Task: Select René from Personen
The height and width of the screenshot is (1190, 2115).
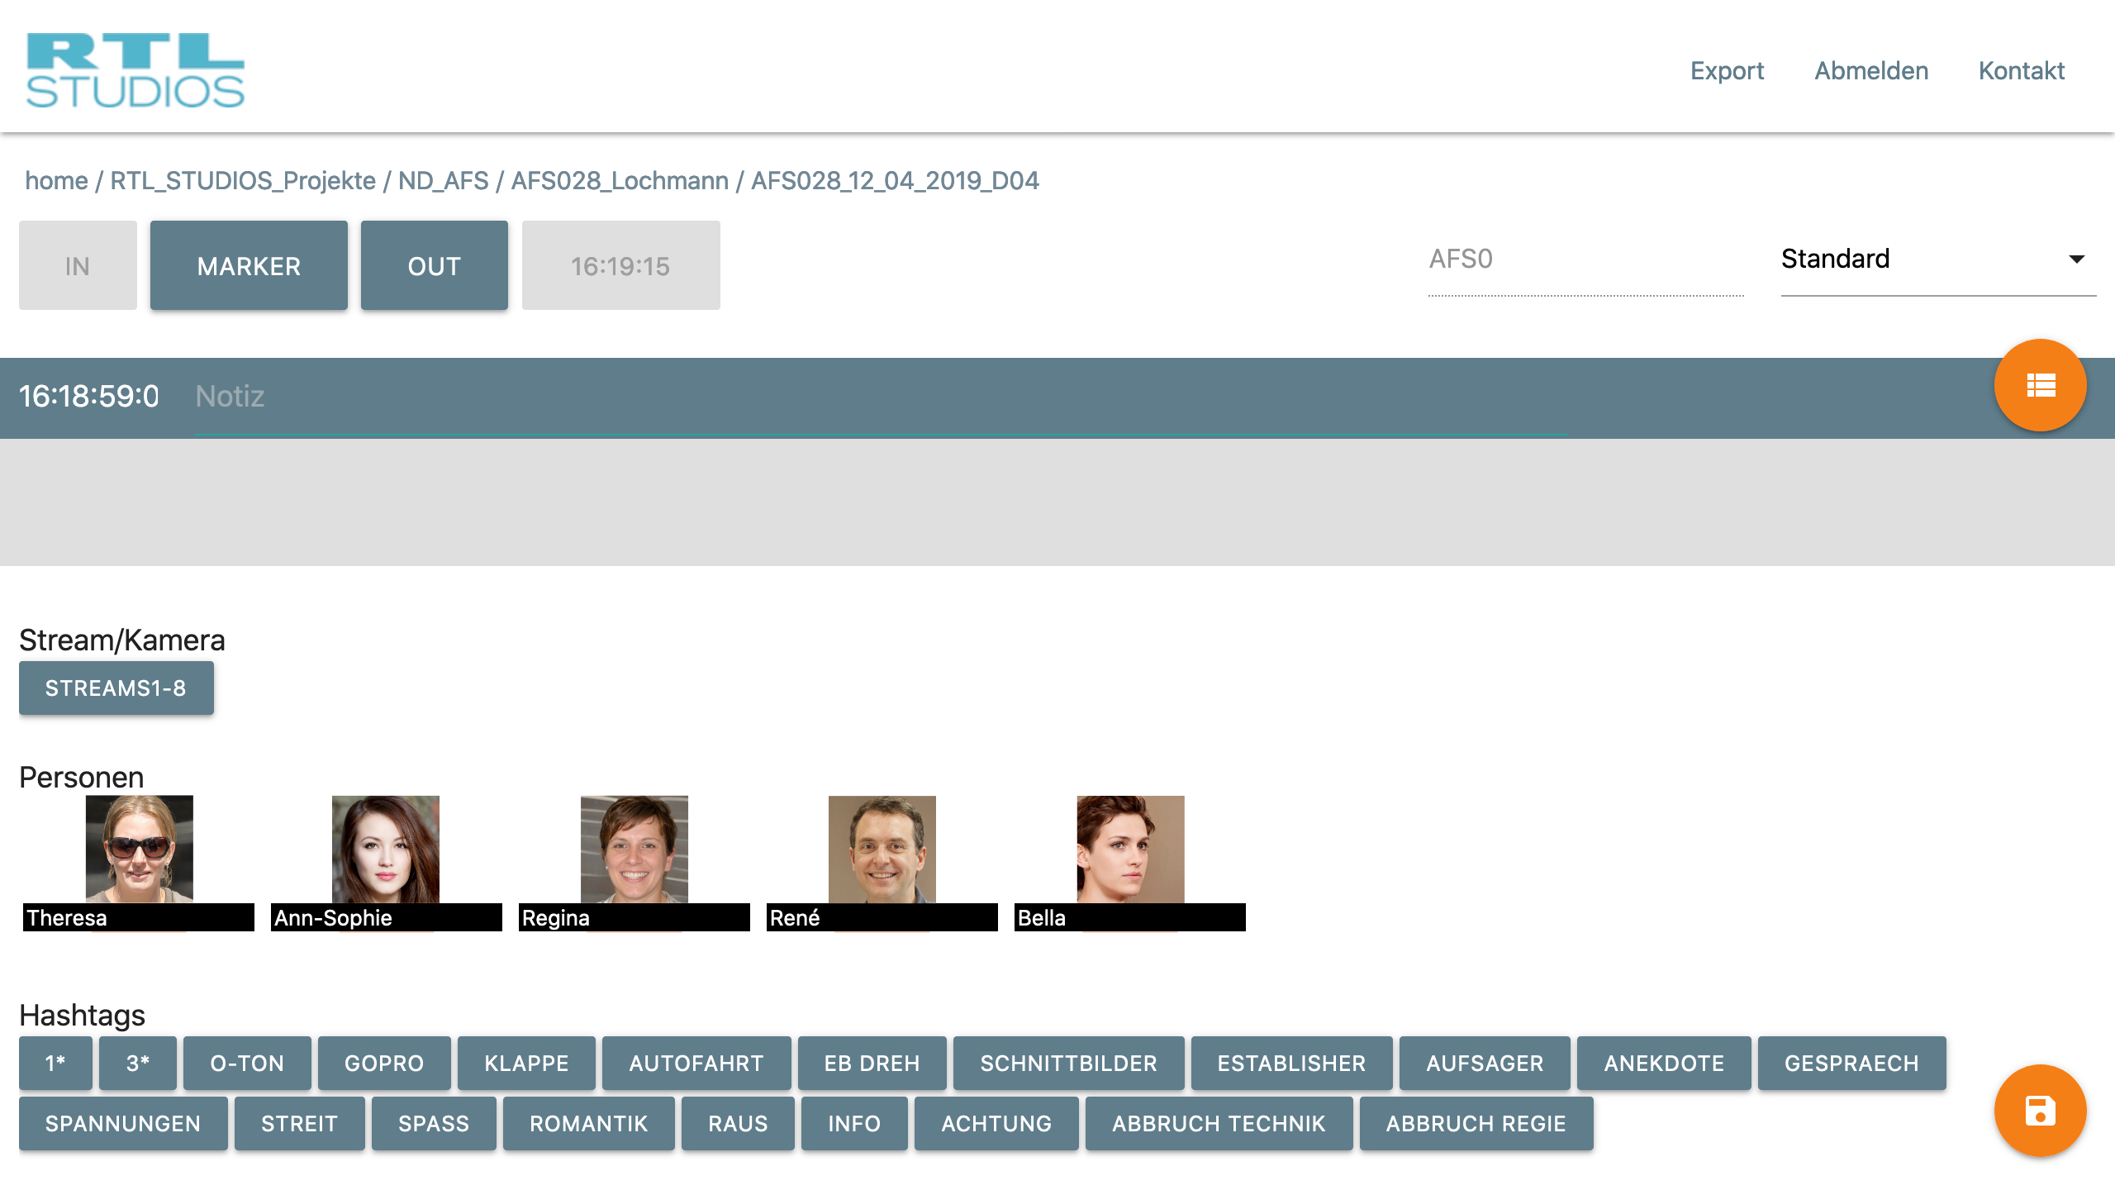Action: (x=882, y=850)
